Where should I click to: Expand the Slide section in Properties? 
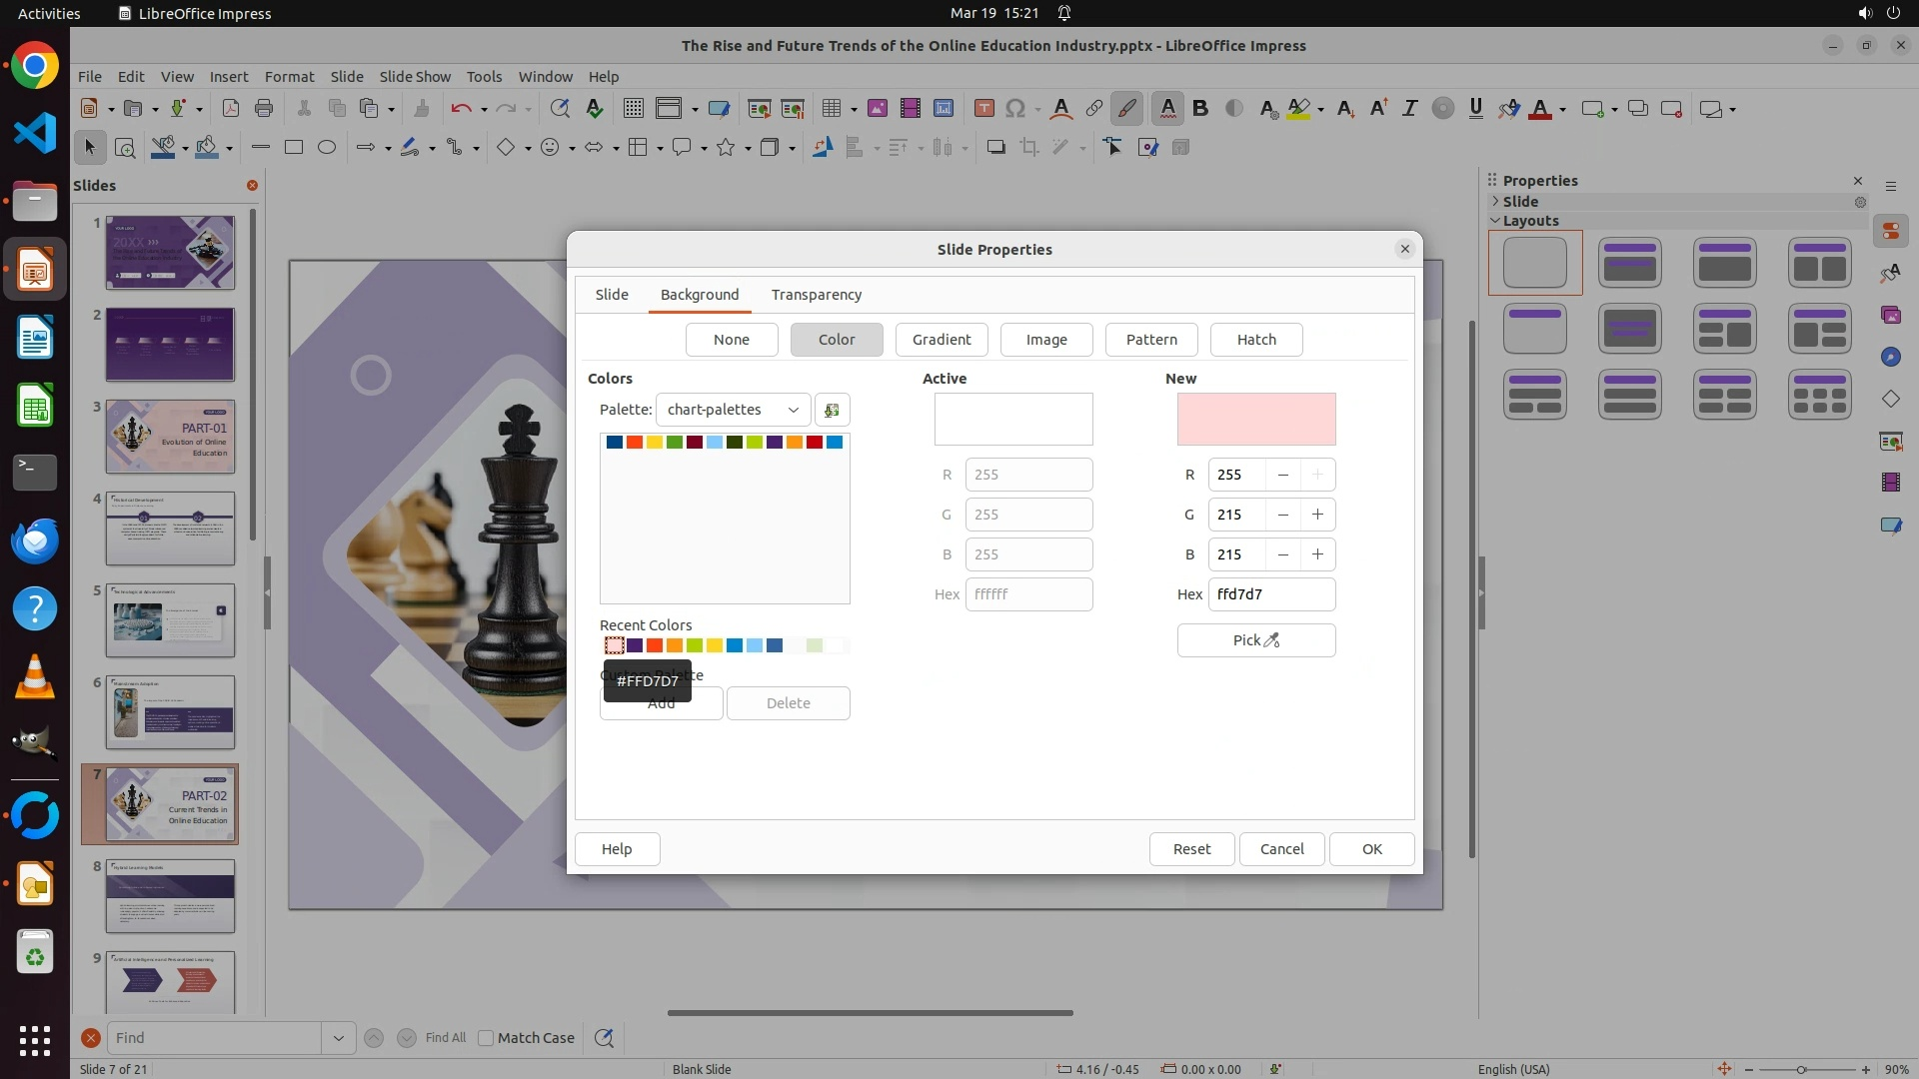click(1495, 201)
